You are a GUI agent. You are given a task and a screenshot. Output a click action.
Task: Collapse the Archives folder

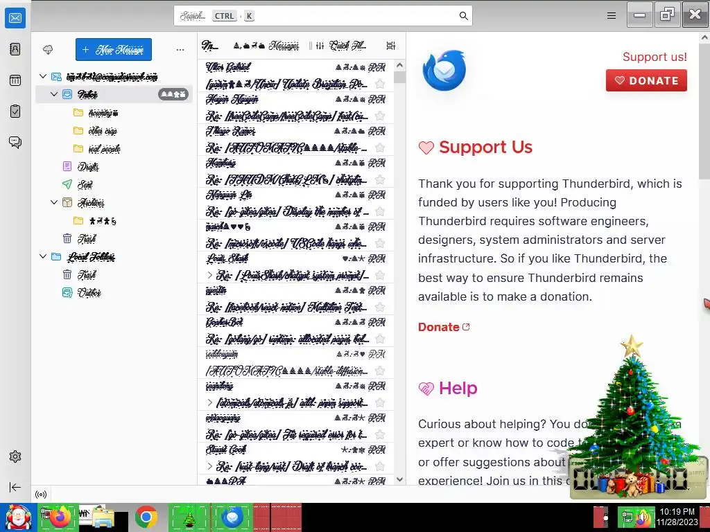click(54, 202)
